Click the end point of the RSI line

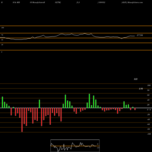[135, 36]
